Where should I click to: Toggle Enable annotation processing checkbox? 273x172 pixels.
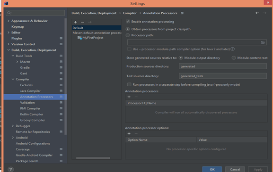click(128, 22)
